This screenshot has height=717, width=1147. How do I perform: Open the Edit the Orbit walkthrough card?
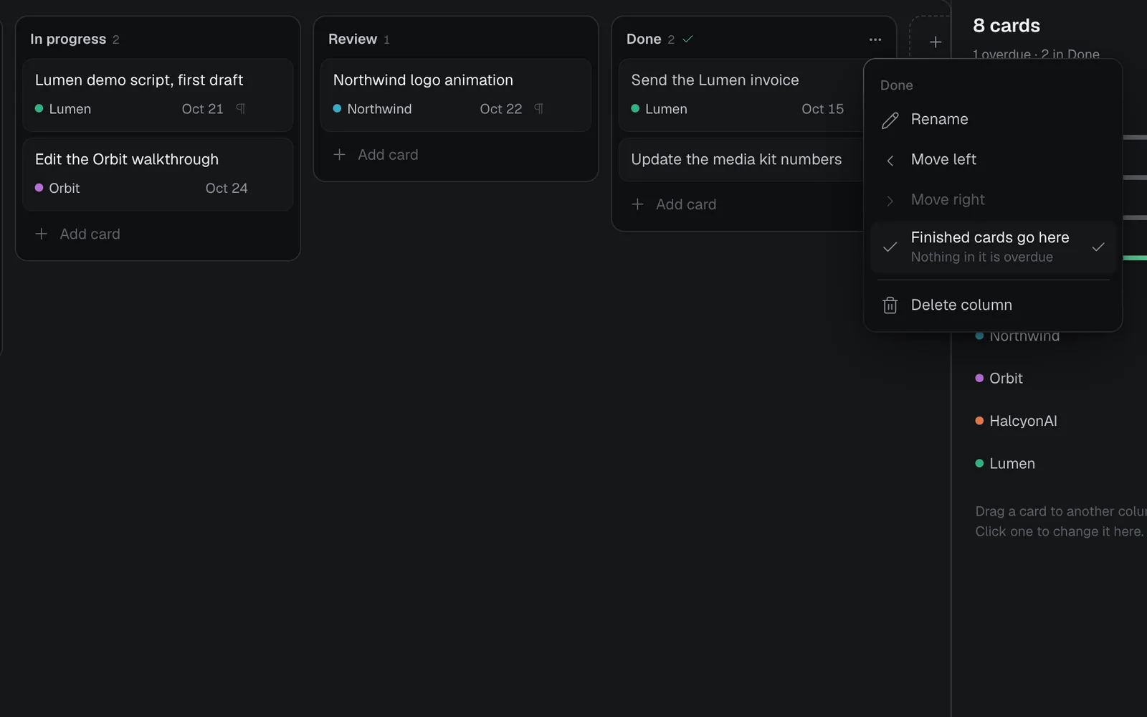158,174
